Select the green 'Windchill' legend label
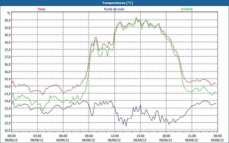 coord(187,9)
